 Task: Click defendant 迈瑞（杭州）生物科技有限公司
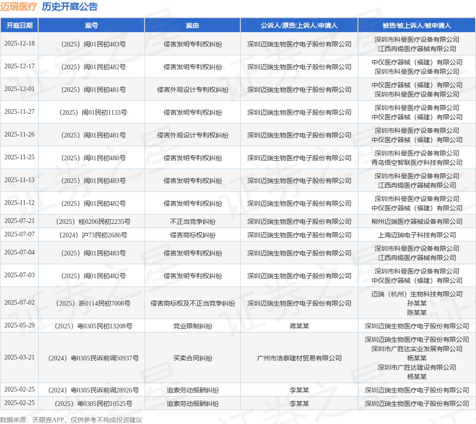click(417, 294)
